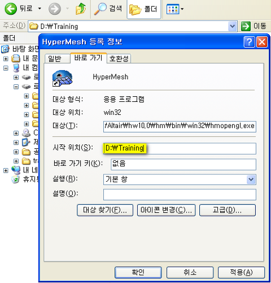Viewport: 271px width, 283px height.
Task: Close the HyperMesh 등록 정보 dialog
Action: (x=262, y=42)
